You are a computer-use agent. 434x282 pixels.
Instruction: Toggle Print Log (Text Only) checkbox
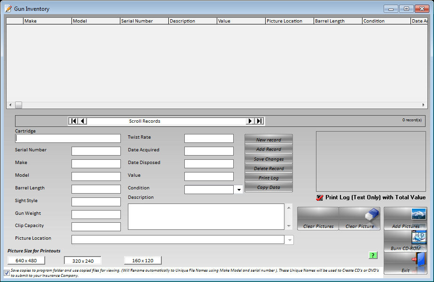pos(320,198)
